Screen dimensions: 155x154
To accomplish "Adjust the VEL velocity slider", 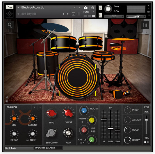I will click(x=146, y=120).
